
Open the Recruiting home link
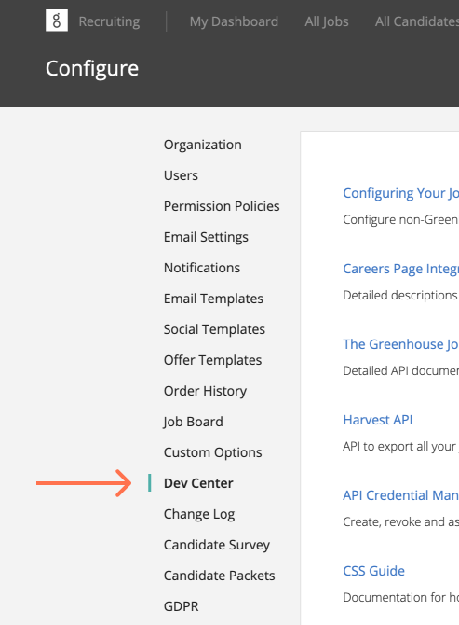[109, 21]
